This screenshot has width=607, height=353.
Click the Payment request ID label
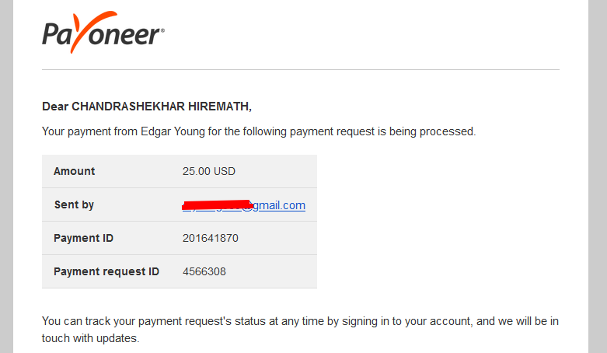pyautogui.click(x=106, y=271)
